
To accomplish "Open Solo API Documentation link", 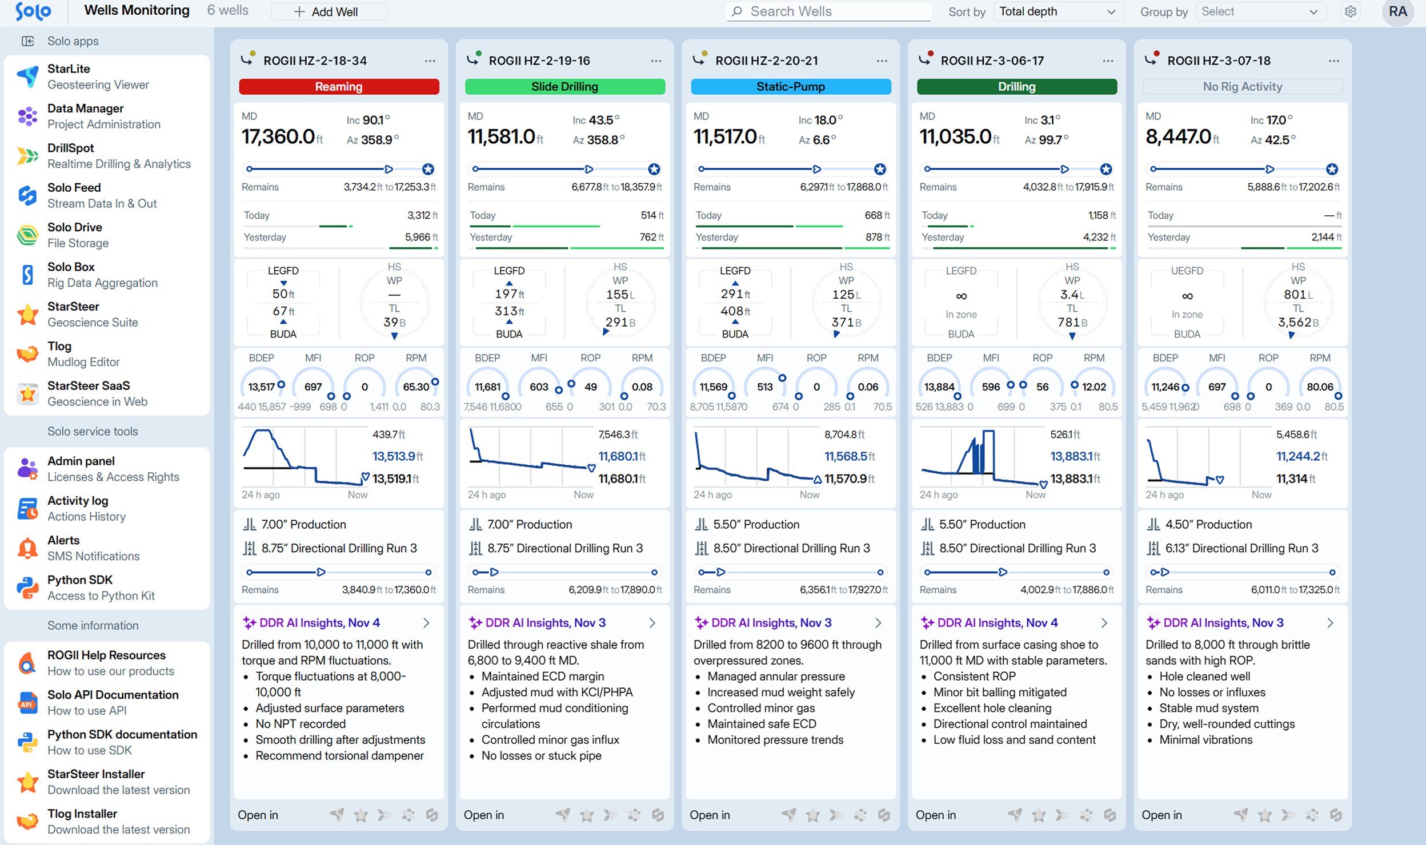I will click(113, 702).
